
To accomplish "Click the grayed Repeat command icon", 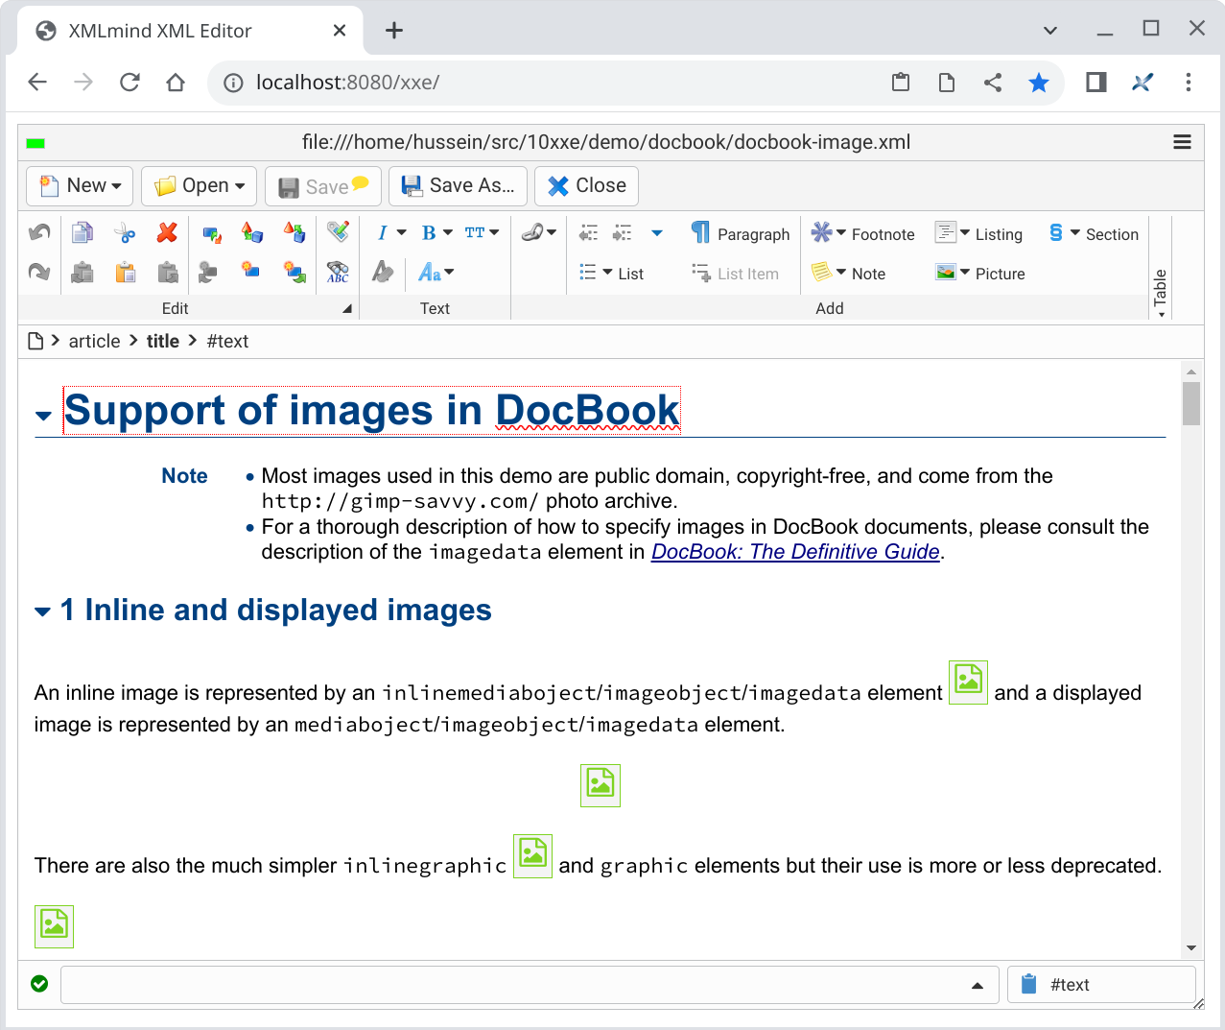I will [208, 273].
